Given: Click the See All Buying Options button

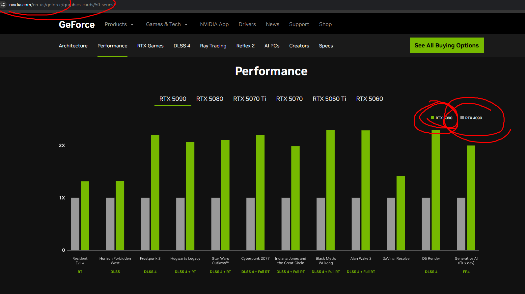Looking at the screenshot, I should point(447,45).
